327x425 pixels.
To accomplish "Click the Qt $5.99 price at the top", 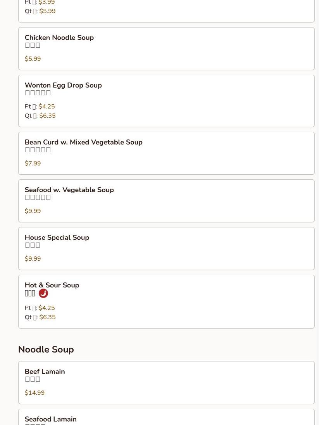I will pos(47,11).
